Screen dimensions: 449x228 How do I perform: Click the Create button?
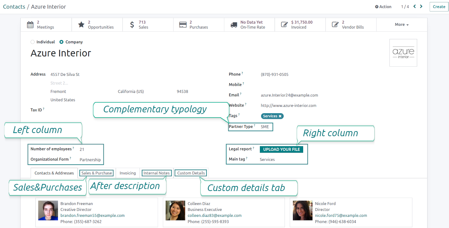click(x=439, y=7)
